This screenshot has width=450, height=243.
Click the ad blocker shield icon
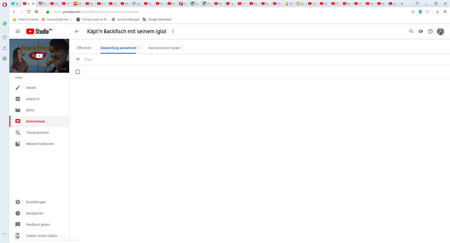(420, 12)
